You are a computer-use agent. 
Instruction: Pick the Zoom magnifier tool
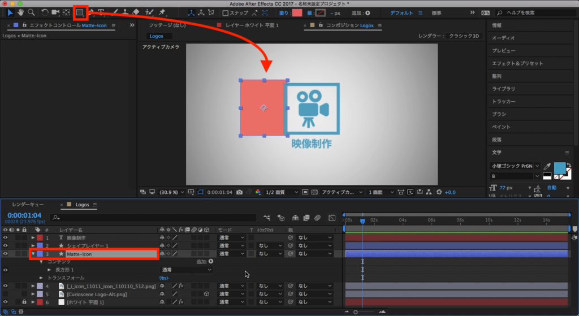pos(31,12)
